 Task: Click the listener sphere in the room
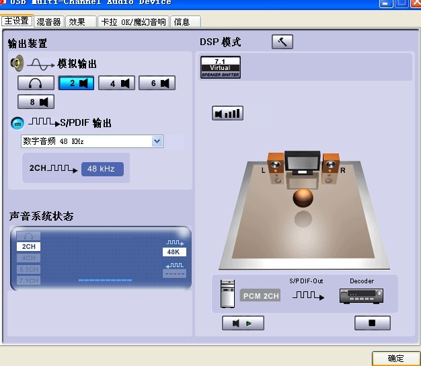[x=303, y=198]
